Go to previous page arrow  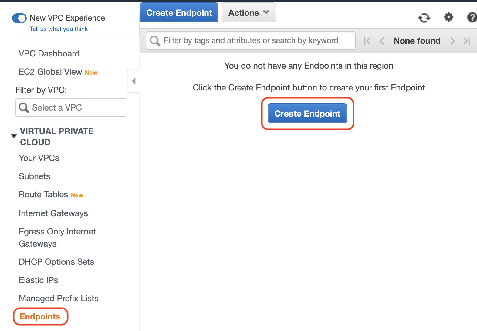382,41
